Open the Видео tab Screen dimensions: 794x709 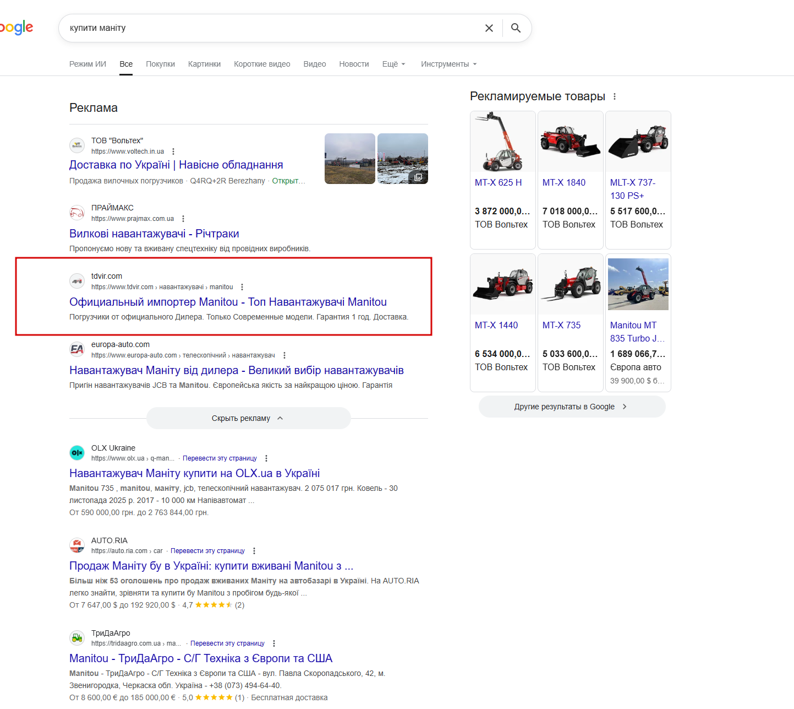click(315, 64)
